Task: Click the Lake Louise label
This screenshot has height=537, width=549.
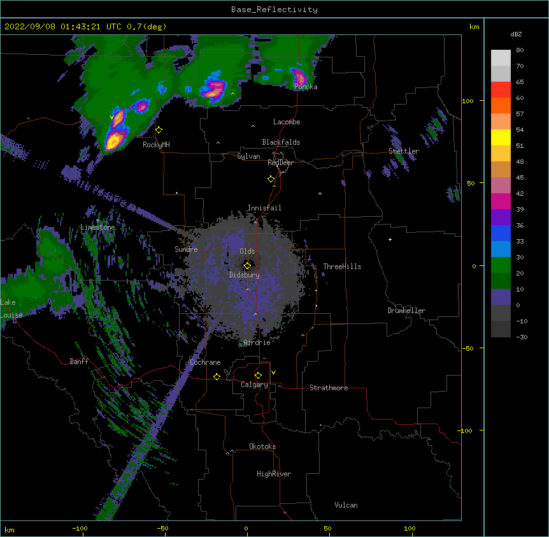Action: 11,309
